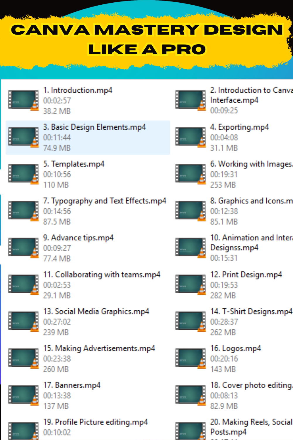The width and height of the screenshot is (293, 440).
Task: Click the size value 29.1 MB
Action: tap(57, 296)
